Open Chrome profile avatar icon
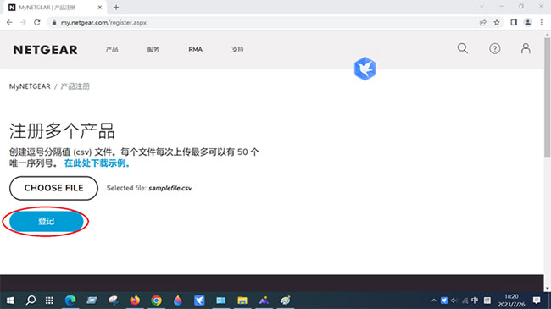This screenshot has width=551, height=309. [528, 23]
